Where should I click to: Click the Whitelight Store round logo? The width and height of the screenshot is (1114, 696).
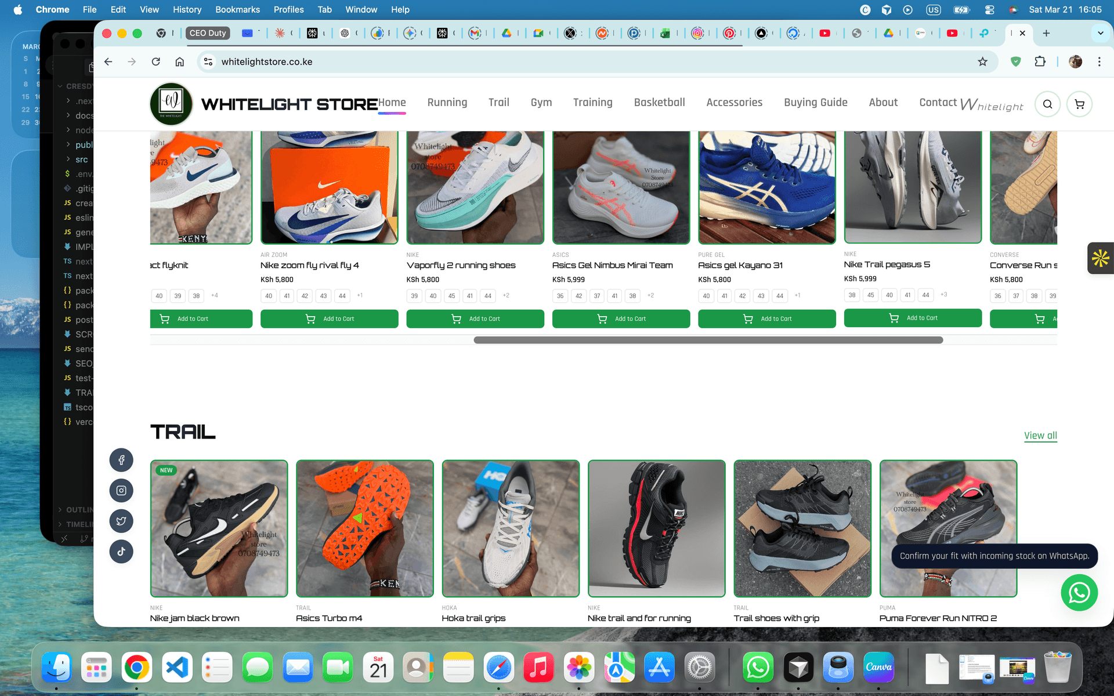[x=171, y=104]
